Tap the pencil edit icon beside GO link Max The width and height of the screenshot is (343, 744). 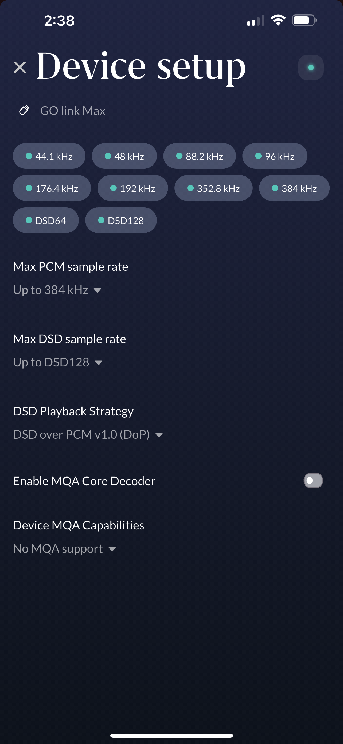[24, 110]
